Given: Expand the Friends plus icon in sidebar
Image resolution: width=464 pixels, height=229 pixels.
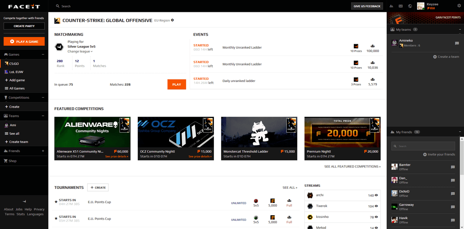Looking at the screenshot, I should point(43,151).
